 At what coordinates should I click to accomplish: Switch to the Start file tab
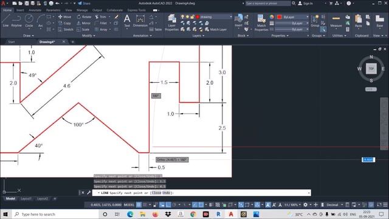pos(11,42)
